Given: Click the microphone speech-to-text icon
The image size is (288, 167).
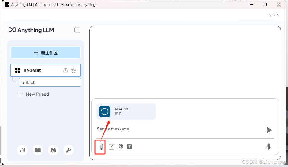Looking at the screenshot, I should click(x=269, y=147).
